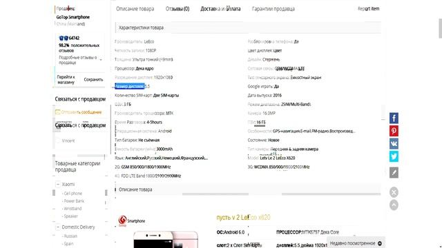Click the ОС:Android 6.0 text
Image resolution: width=442 pixels, height=248 pixels.
[231, 232]
